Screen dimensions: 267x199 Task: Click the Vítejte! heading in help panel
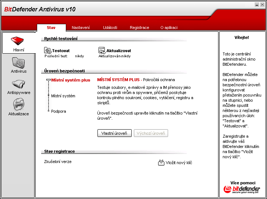point(242,37)
